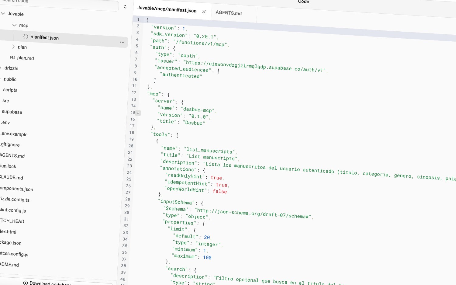Open the supabase folder
456x285 pixels.
pos(12,112)
